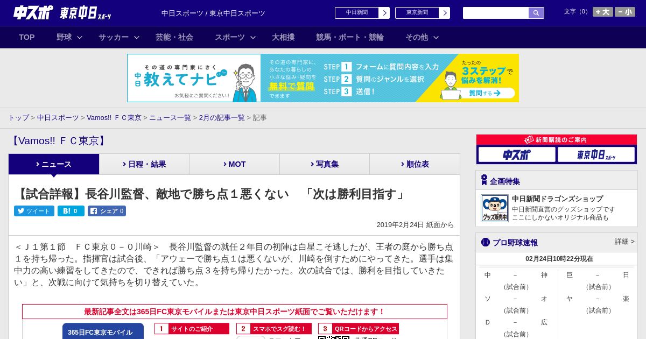Click the Tokyo Chunichi Sports logo in header
Screen dimensions: 646x339
point(86,13)
